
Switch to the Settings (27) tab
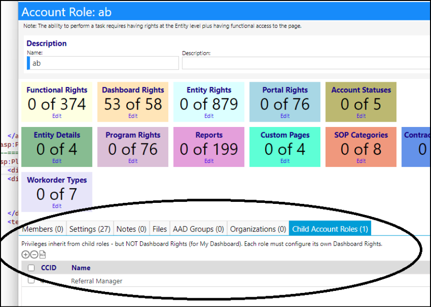click(90, 229)
